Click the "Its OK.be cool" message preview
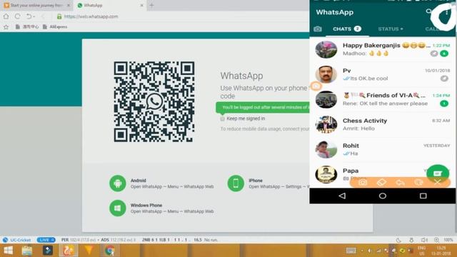 pyautogui.click(x=368, y=79)
